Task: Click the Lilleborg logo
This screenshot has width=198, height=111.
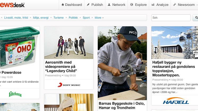Action: (x=15, y=94)
